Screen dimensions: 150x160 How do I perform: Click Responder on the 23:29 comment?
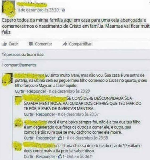[37, 91]
